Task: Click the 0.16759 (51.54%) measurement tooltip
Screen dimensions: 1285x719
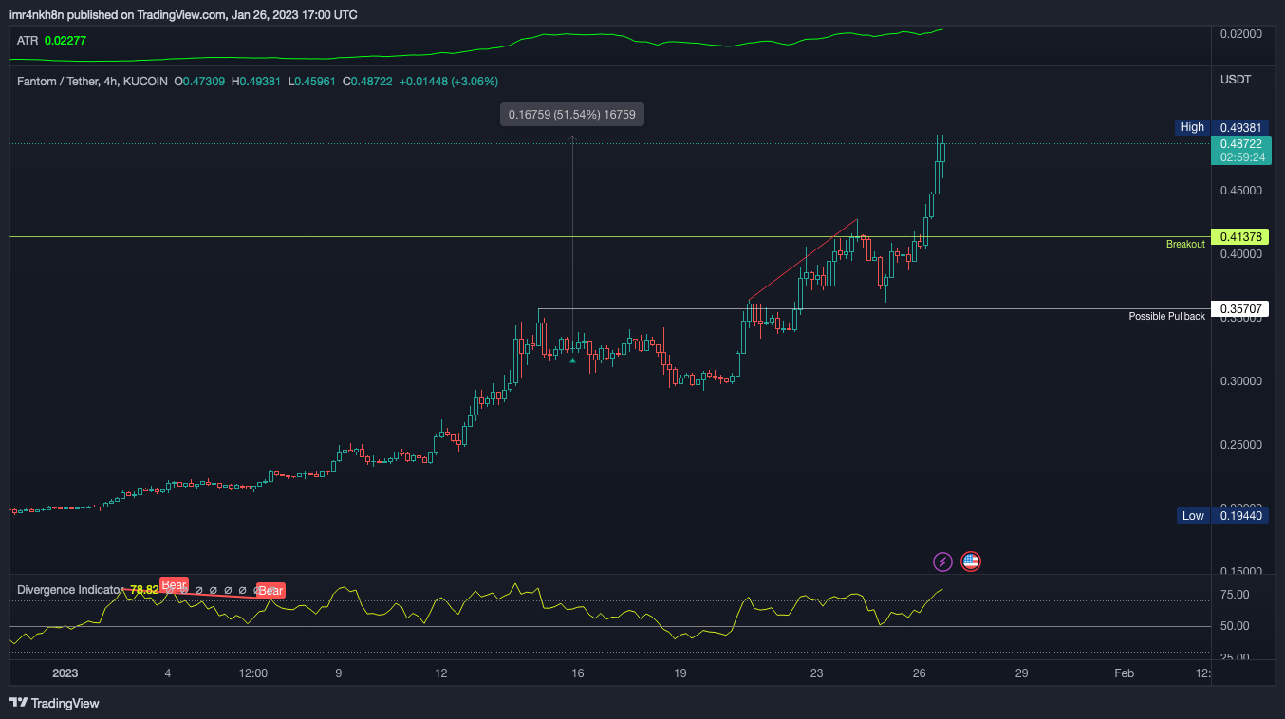Action: pyautogui.click(x=572, y=115)
